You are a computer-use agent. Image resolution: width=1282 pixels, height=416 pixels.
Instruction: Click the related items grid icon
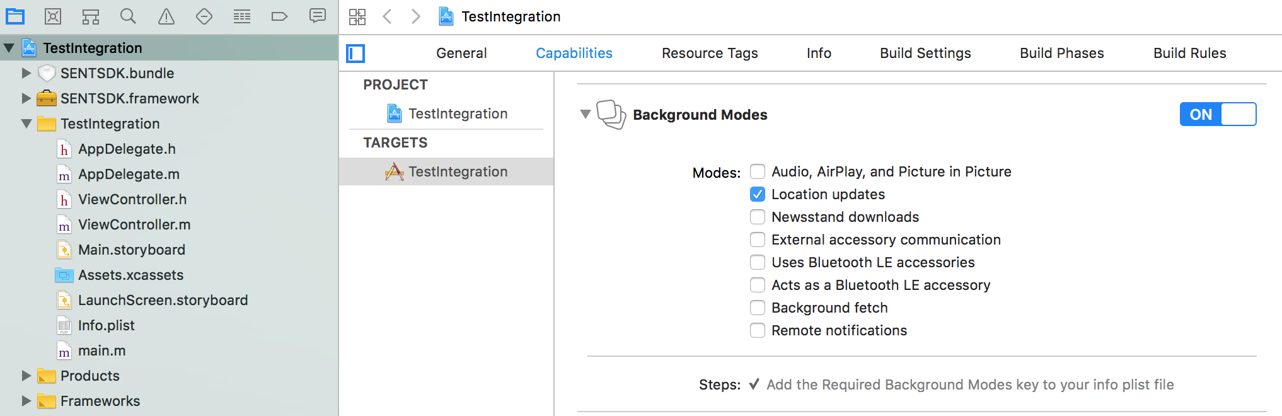[x=357, y=17]
